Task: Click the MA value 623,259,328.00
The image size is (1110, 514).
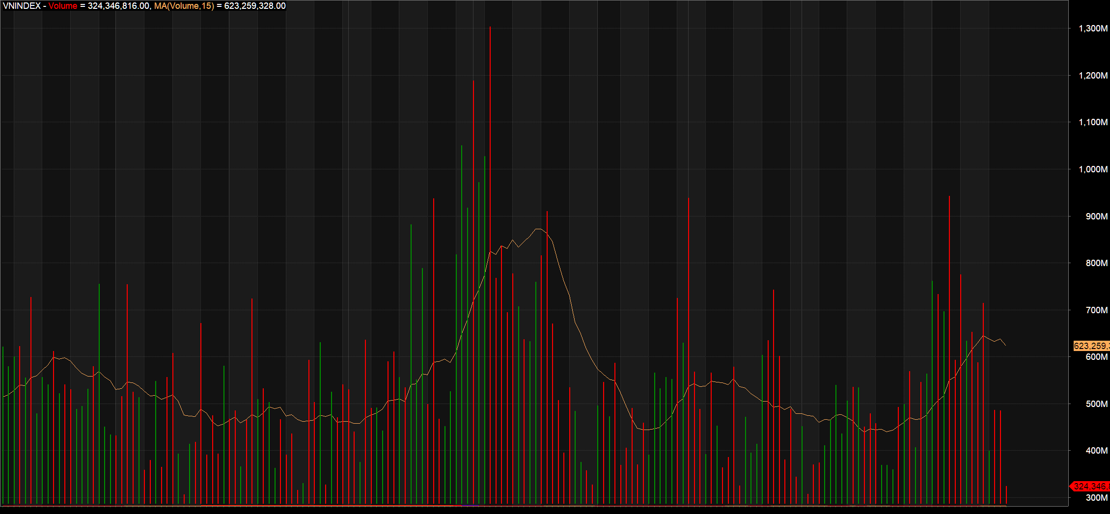Action: pyautogui.click(x=254, y=6)
